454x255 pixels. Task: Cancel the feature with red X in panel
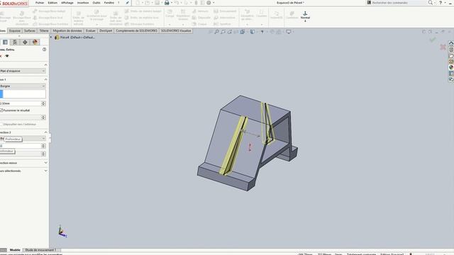point(1,56)
